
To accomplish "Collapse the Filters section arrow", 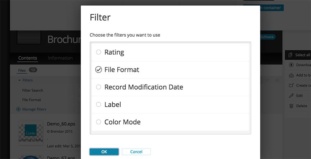I will 19,80.
